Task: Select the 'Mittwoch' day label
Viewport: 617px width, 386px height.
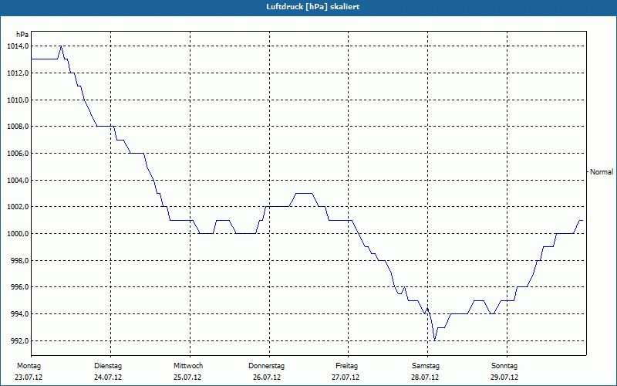Action: click(188, 366)
